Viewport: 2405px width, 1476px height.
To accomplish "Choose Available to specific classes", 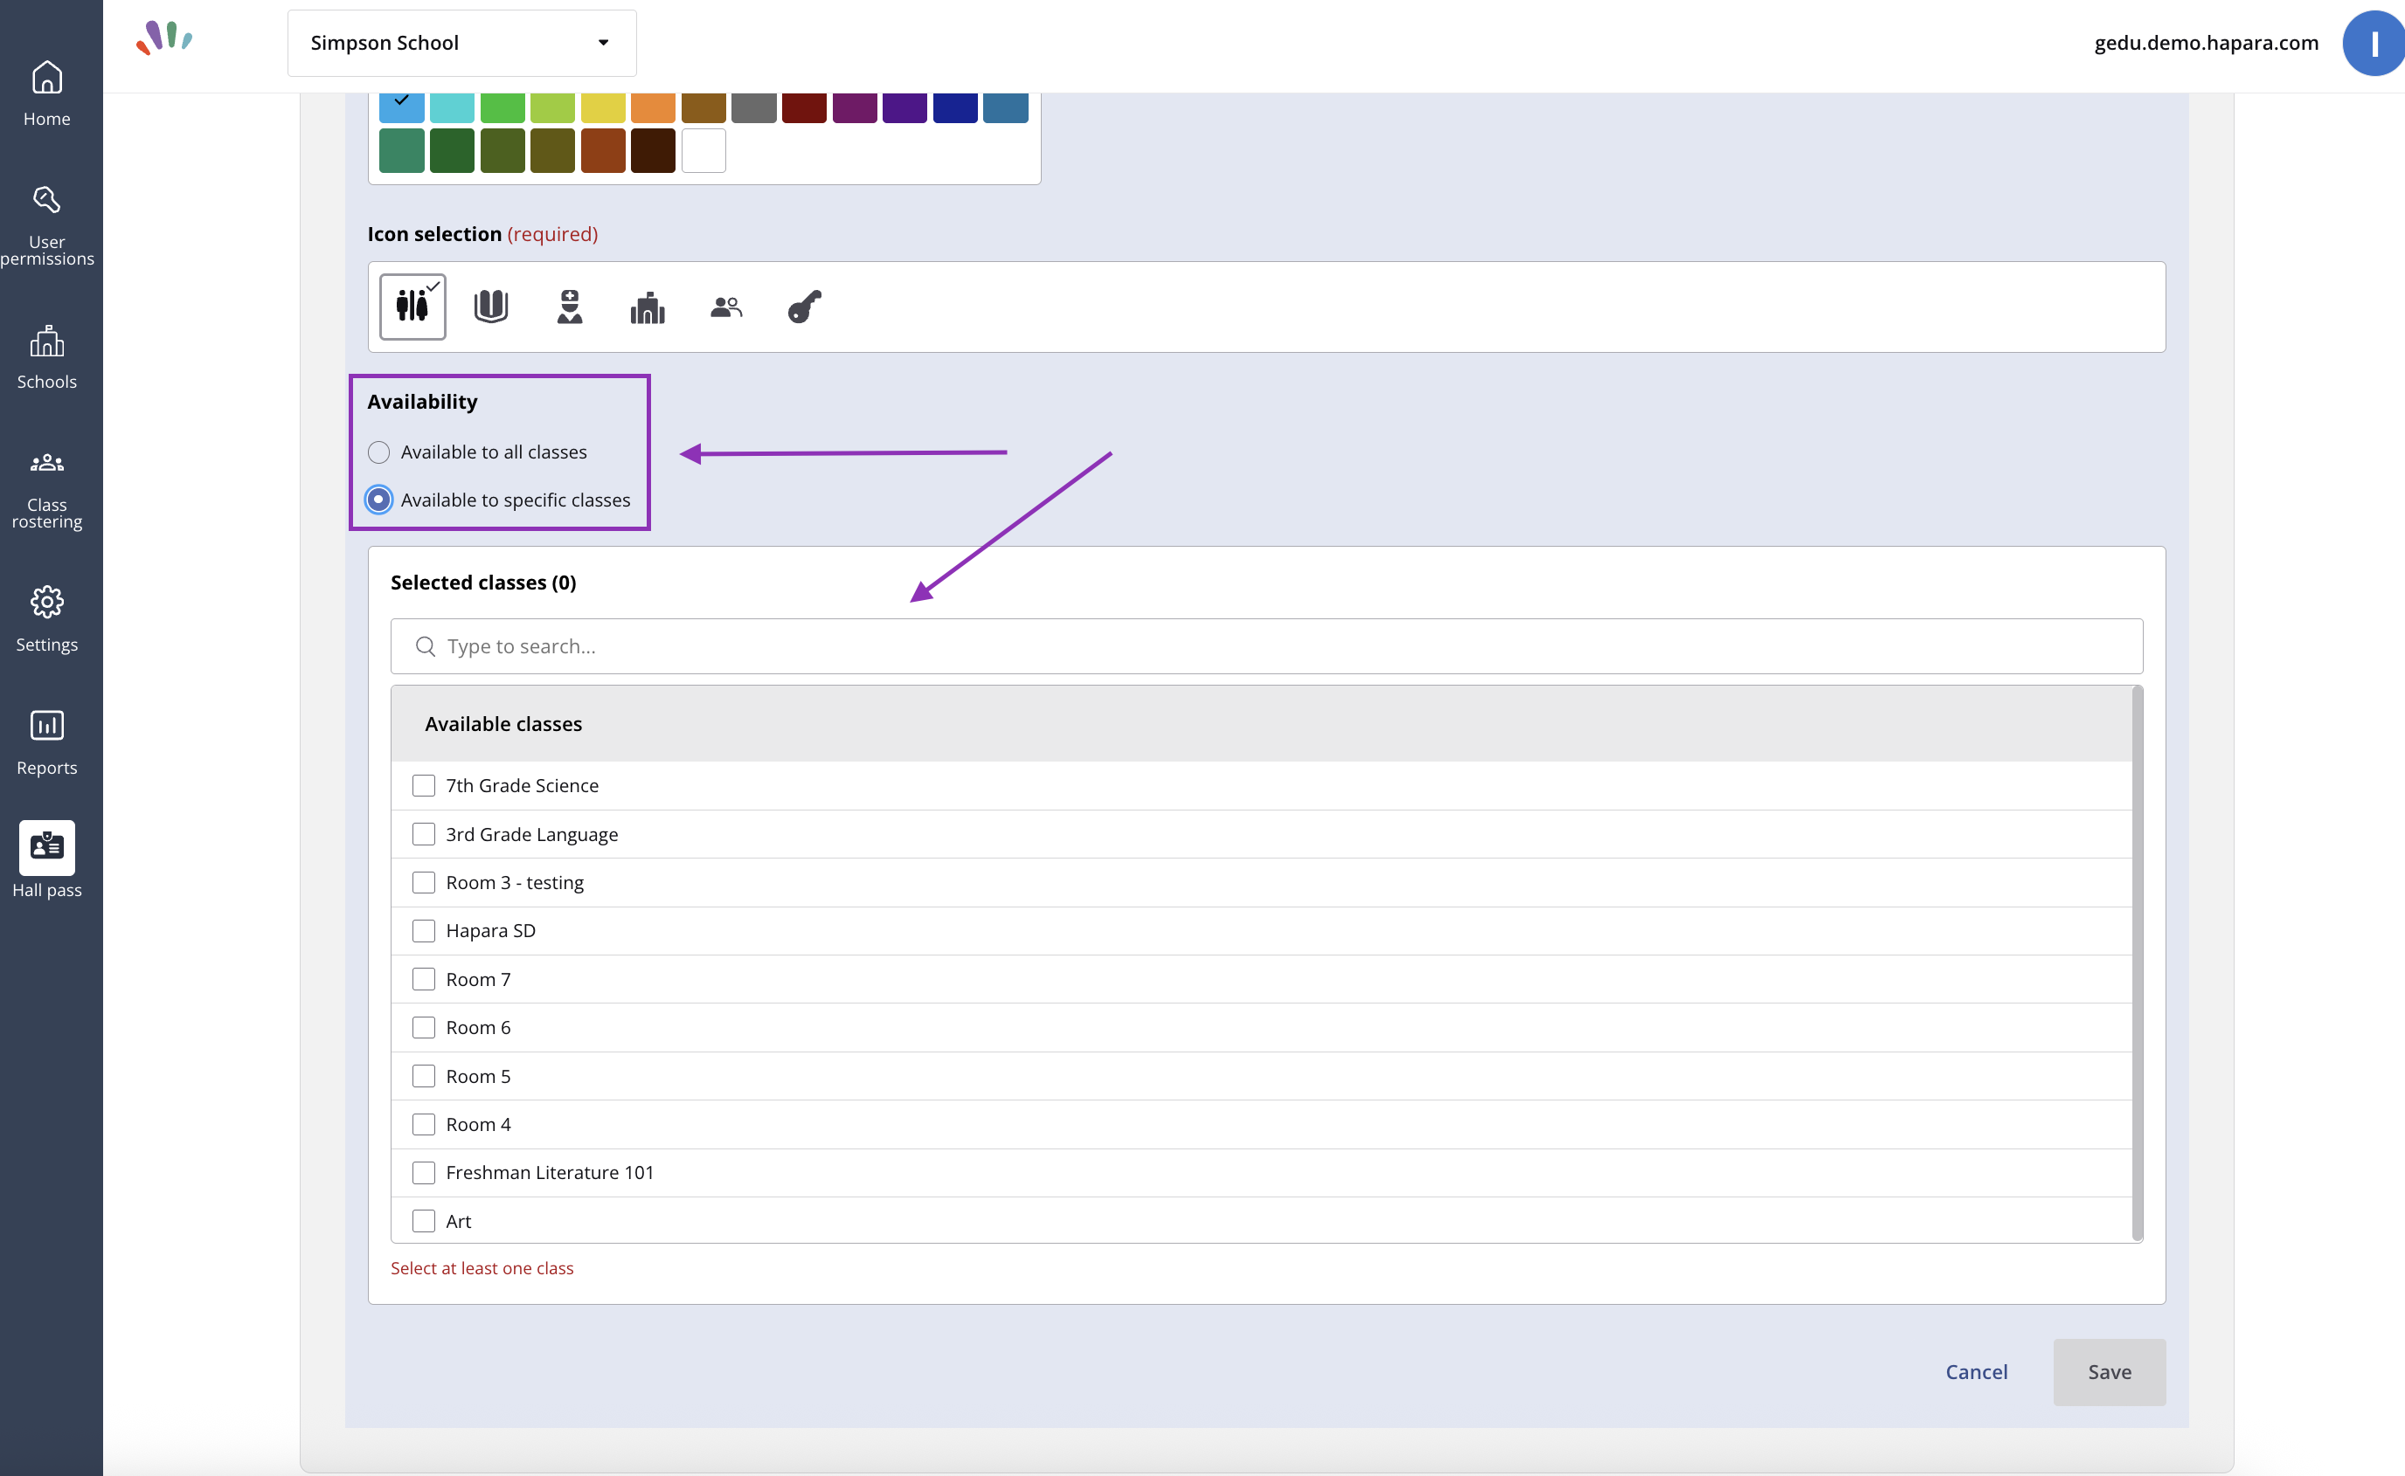I will click(379, 500).
